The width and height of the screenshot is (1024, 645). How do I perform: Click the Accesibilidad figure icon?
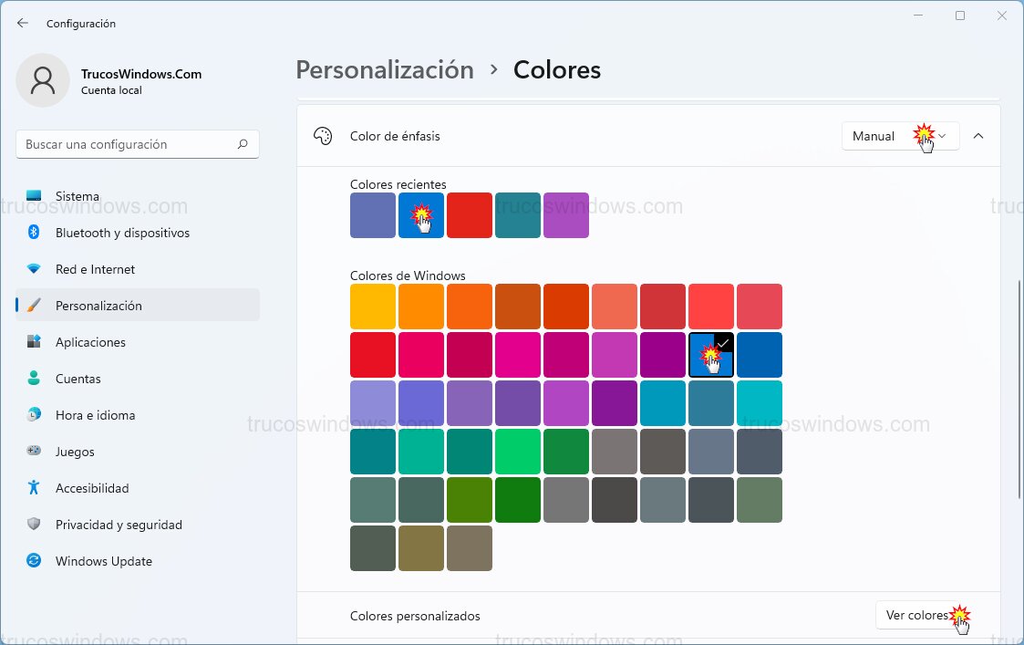click(34, 488)
